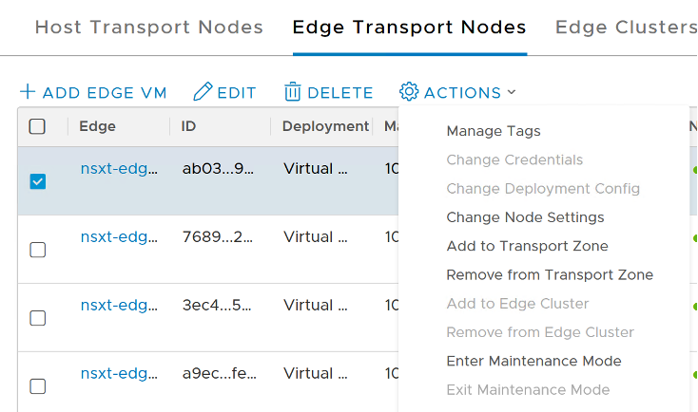
Task: Uncheck the first selected edge row checkbox
Action: click(38, 180)
